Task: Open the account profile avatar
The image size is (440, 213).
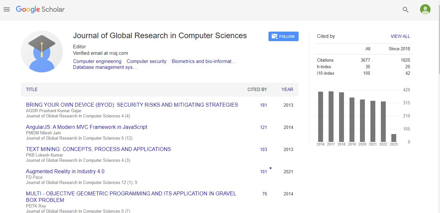Action: [425, 9]
